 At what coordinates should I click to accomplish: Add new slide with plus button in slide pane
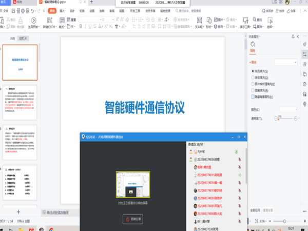[x=18, y=211]
